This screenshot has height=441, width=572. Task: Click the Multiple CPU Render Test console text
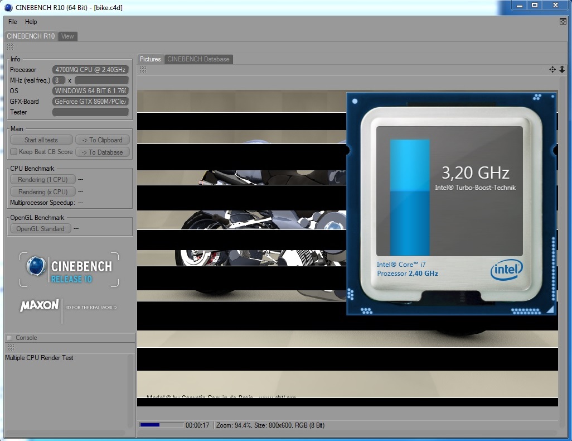[x=39, y=358]
